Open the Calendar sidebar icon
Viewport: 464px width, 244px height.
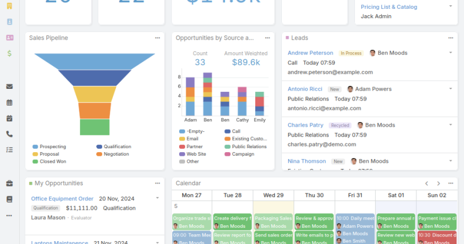pos(9,103)
